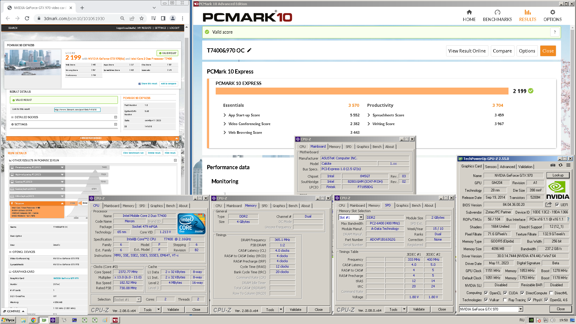576x324 pixels.
Task: Open Bench tab in CPU-Z Mainboard window
Action: click(x=377, y=147)
